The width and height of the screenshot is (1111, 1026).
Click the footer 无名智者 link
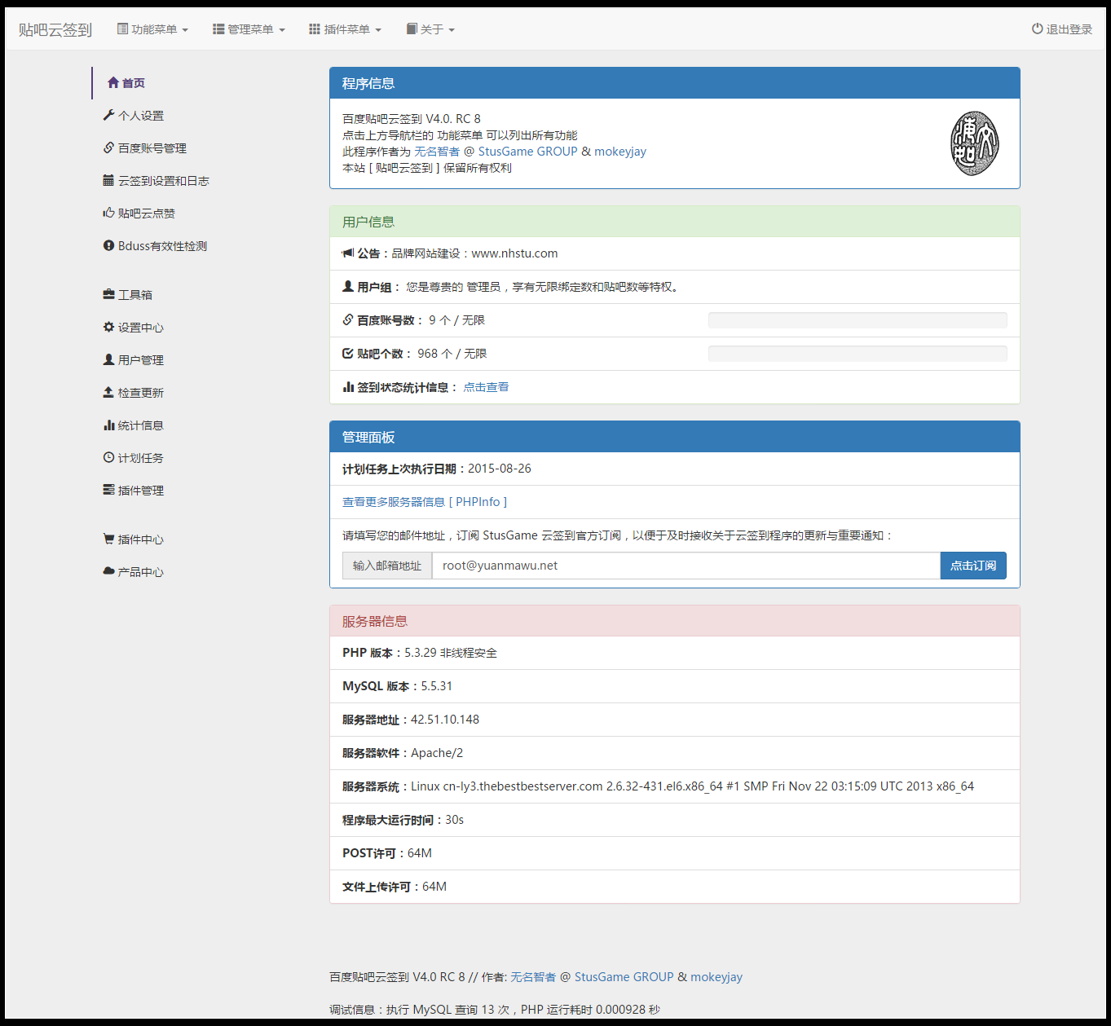click(533, 977)
